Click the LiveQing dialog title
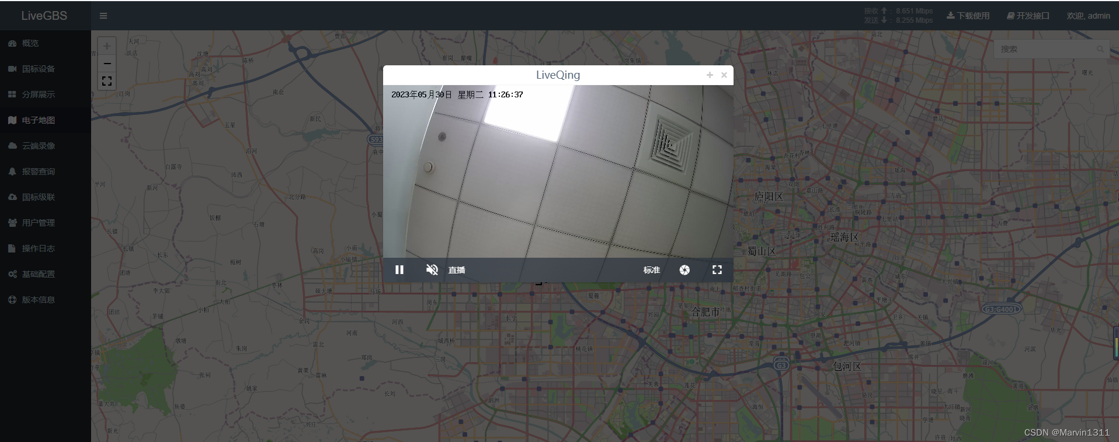 click(558, 75)
